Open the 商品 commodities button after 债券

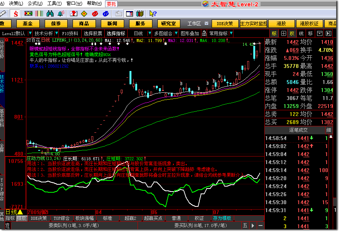84,23
